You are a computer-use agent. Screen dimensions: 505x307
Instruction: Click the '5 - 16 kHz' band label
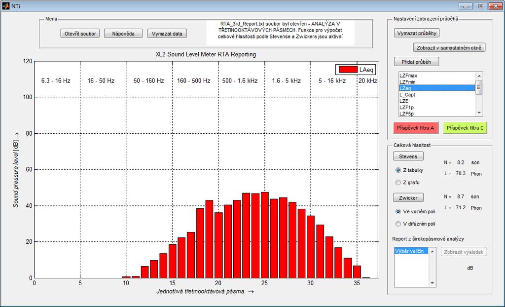332,80
